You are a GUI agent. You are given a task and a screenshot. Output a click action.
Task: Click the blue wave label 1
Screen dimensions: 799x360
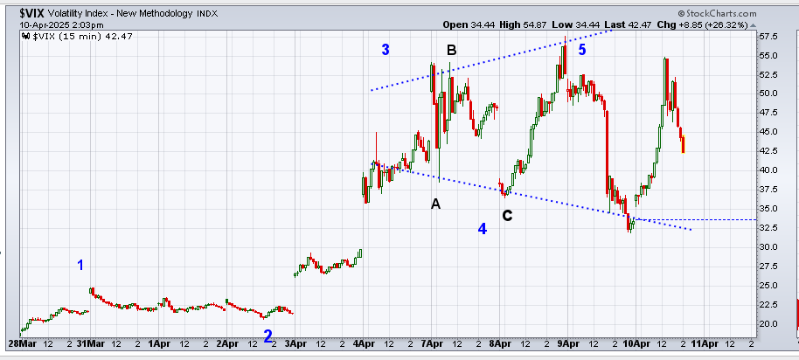pos(80,265)
